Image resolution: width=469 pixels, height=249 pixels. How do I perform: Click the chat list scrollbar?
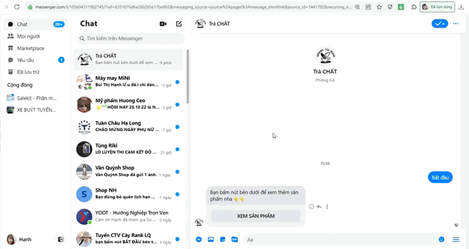pyautogui.click(x=188, y=76)
